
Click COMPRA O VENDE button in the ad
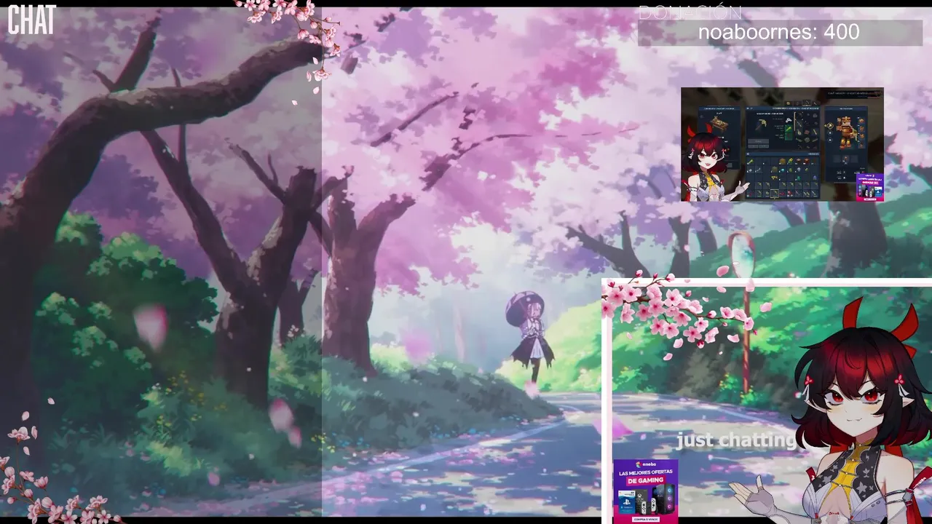click(x=646, y=519)
